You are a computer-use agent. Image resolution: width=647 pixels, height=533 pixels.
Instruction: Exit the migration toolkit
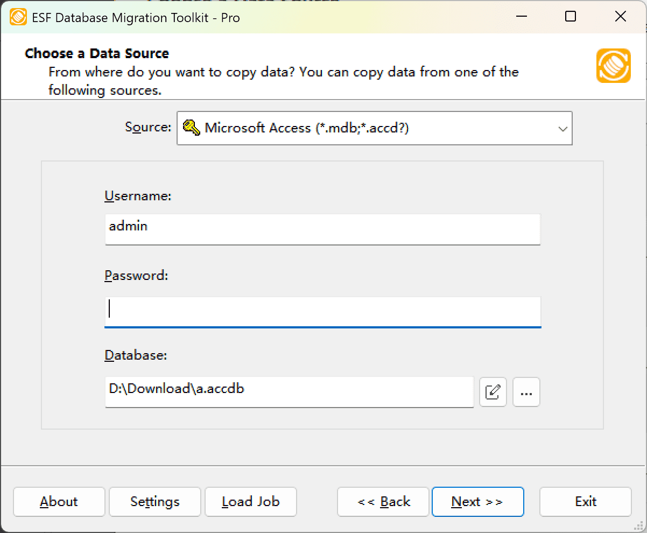pyautogui.click(x=585, y=501)
